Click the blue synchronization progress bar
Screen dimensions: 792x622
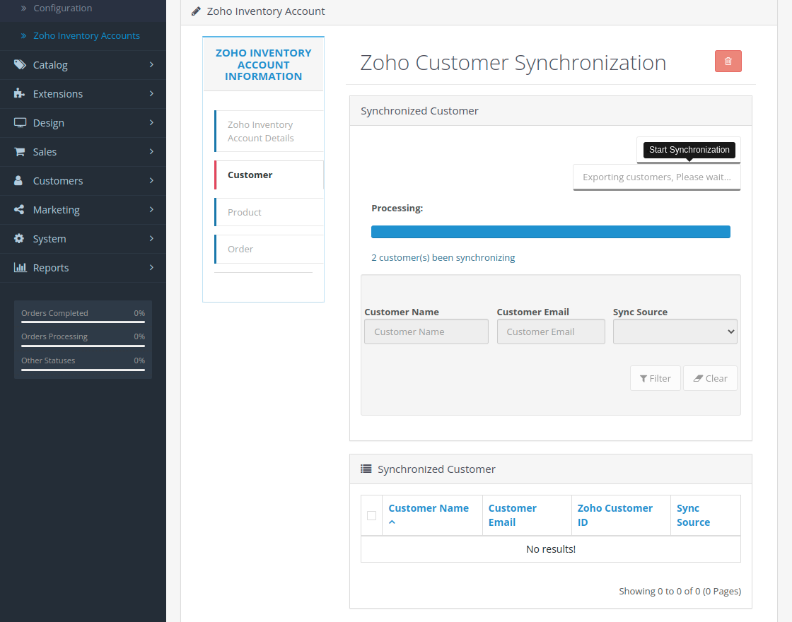551,231
